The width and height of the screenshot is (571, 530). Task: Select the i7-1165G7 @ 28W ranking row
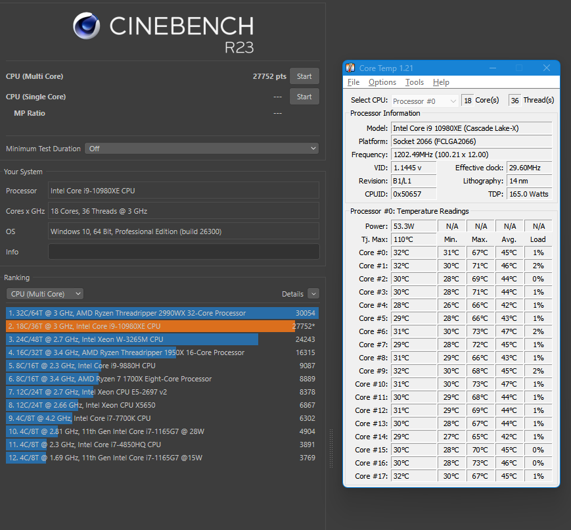click(x=162, y=431)
